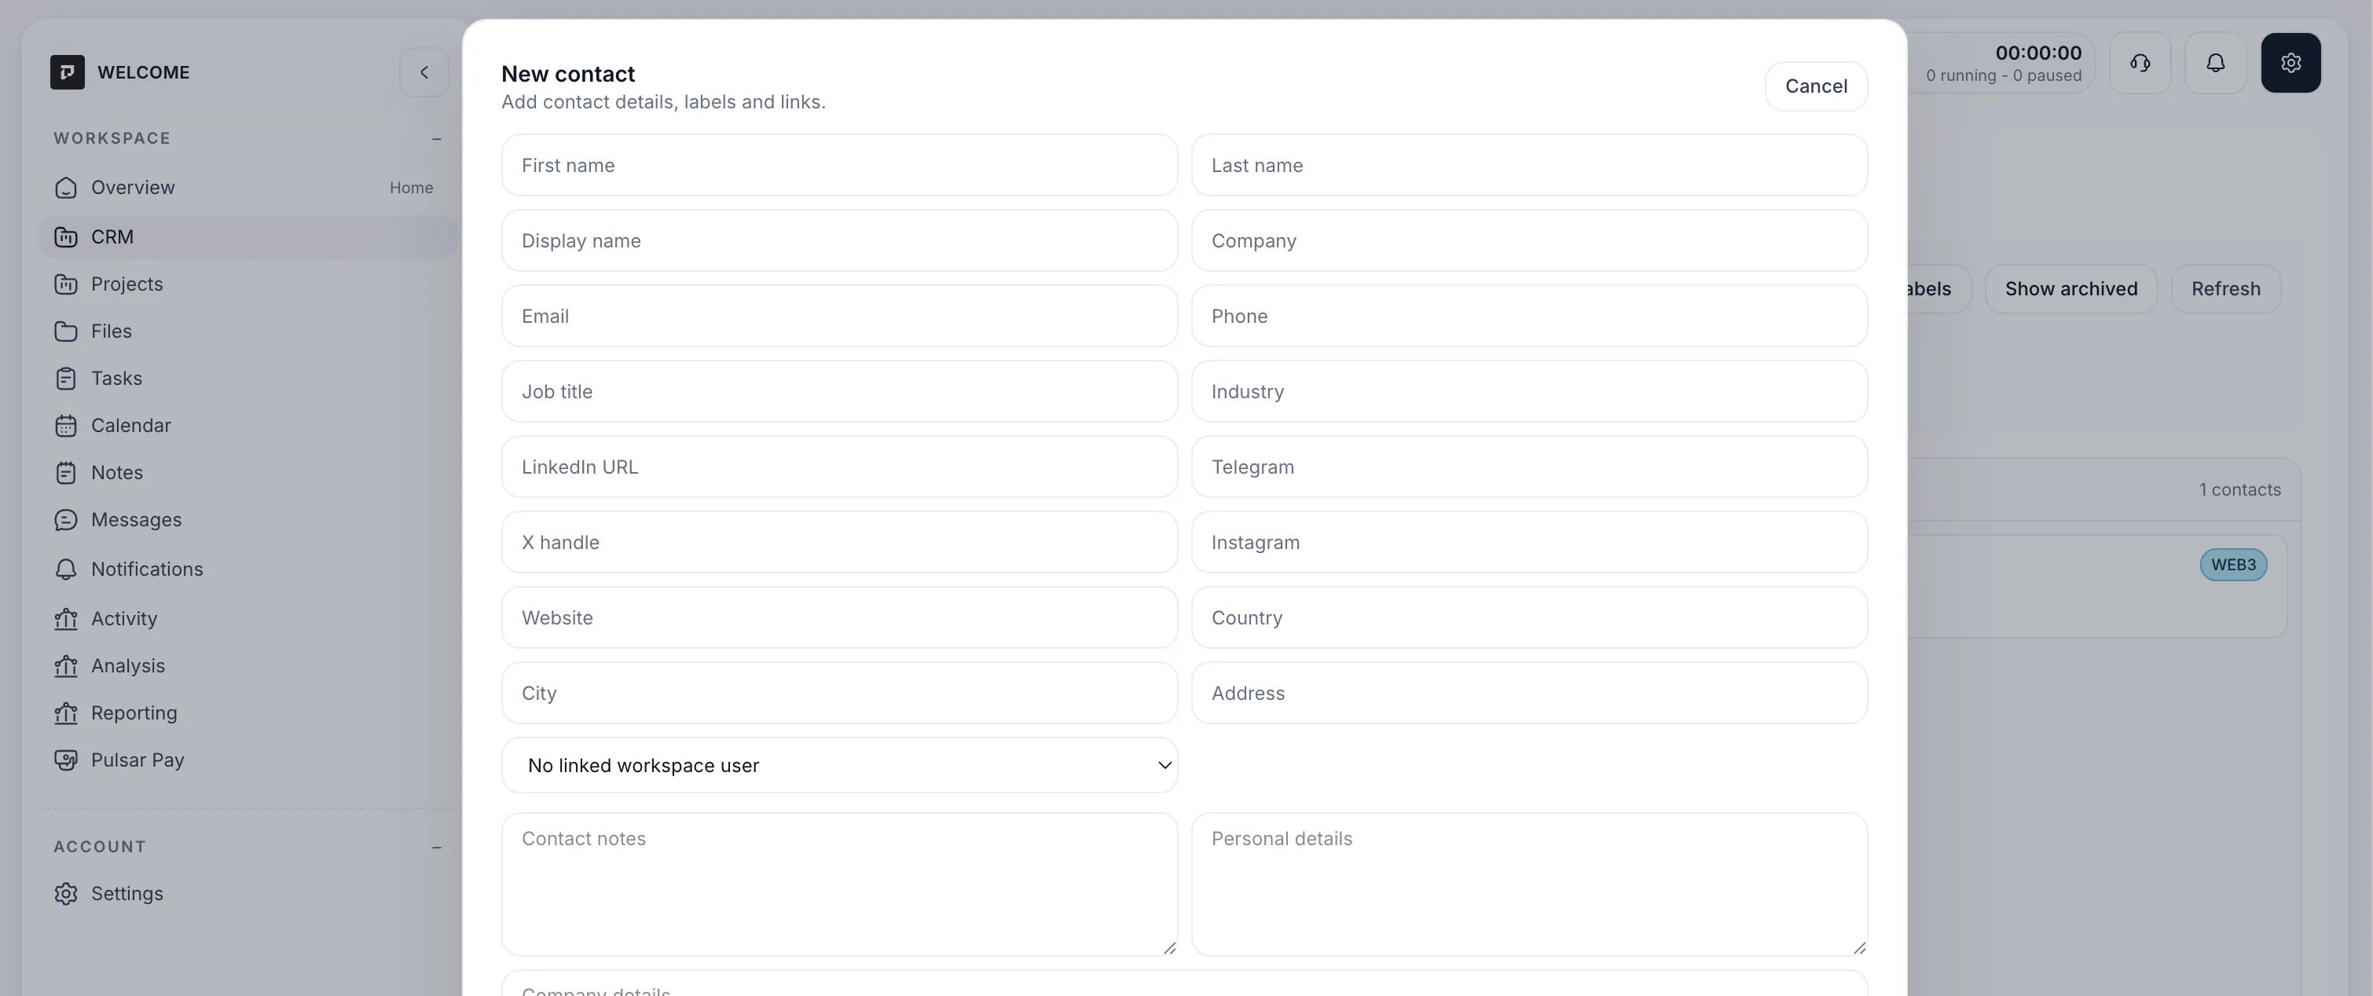
Task: Click the Pulsar Pay icon
Action: pyautogui.click(x=65, y=760)
